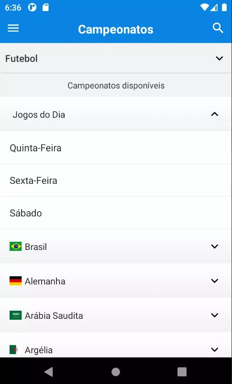Tap the Campeonatos title text
Screen dimensions: 232x384
[x=116, y=29]
